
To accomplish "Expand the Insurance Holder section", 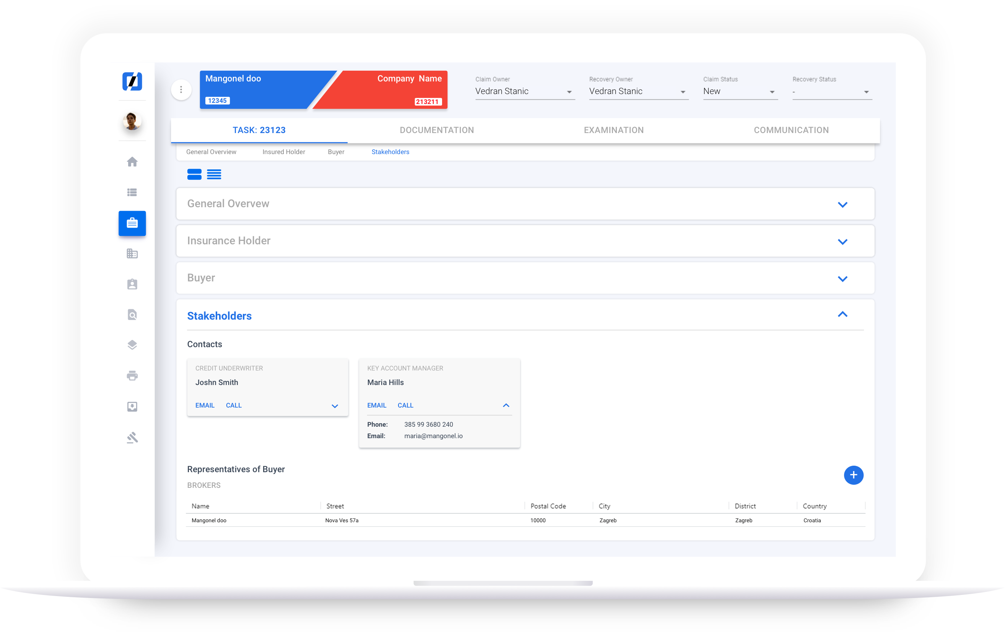I will pyautogui.click(x=842, y=242).
